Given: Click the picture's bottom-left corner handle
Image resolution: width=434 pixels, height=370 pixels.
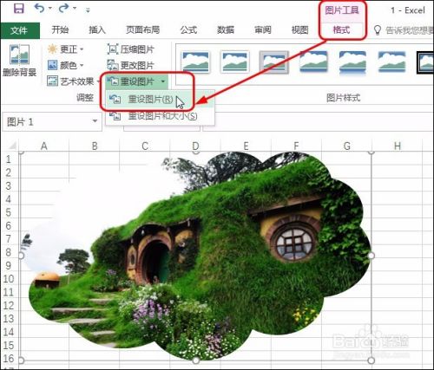Looking at the screenshot, I should pyautogui.click(x=21, y=360).
